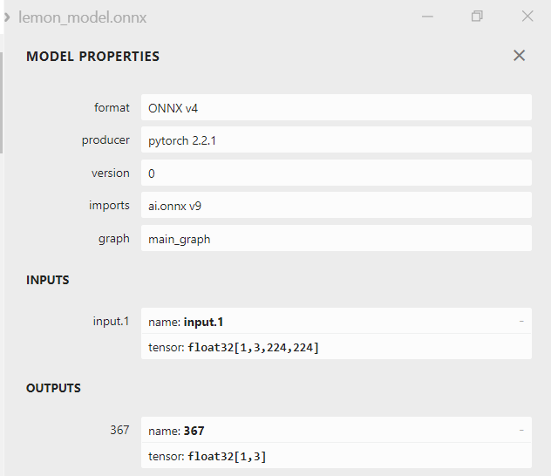Viewport: 551px width, 476px height.
Task: Click the imports field ai.onnx v9
Action: [336, 206]
